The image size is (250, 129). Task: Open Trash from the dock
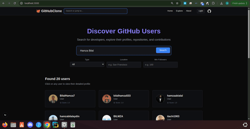(x=73, y=125)
